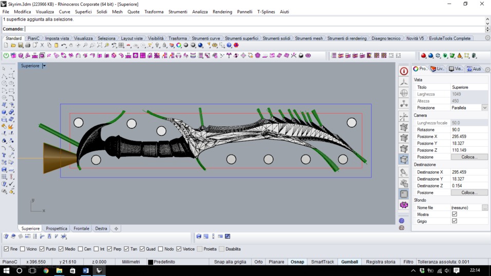Viewport: 491px width, 276px height.
Task: Click the globe icon in side strip
Action: 404,93
